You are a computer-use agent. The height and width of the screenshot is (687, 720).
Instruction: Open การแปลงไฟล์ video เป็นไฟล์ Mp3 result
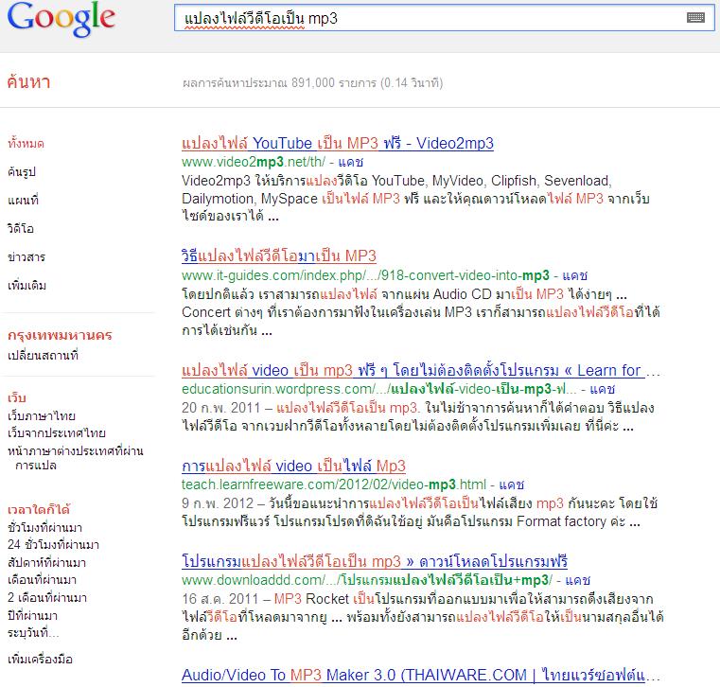coord(293,467)
